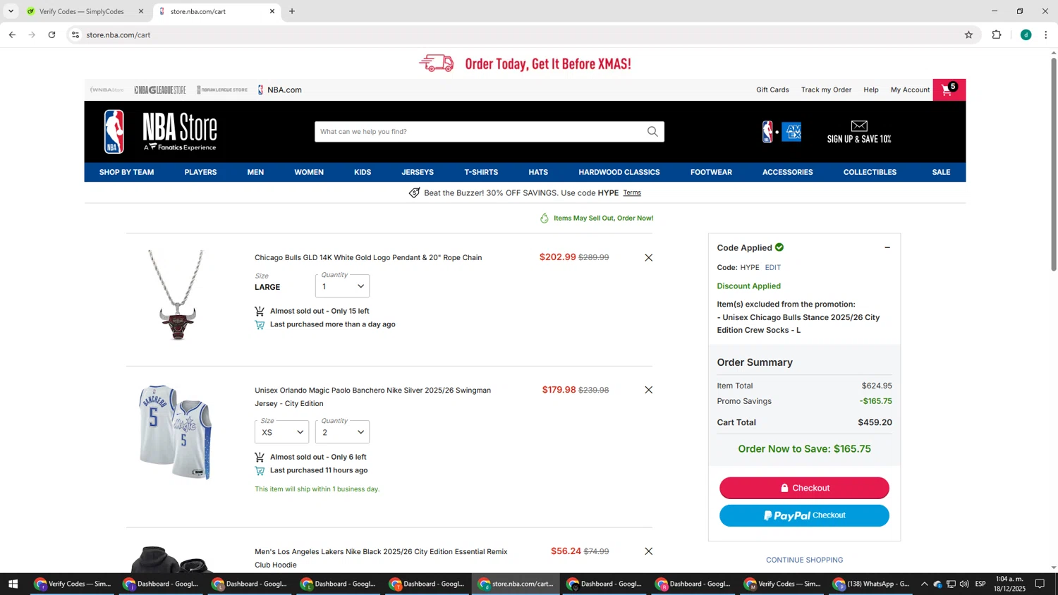This screenshot has height=595, width=1058.
Task: Remove the Paolo Banchero jersey from cart
Action: pyautogui.click(x=648, y=390)
